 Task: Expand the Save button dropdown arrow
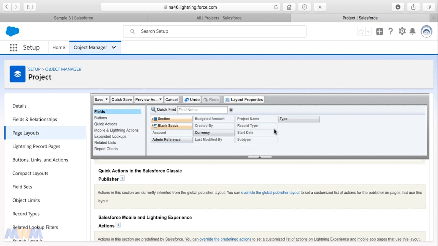[107, 100]
